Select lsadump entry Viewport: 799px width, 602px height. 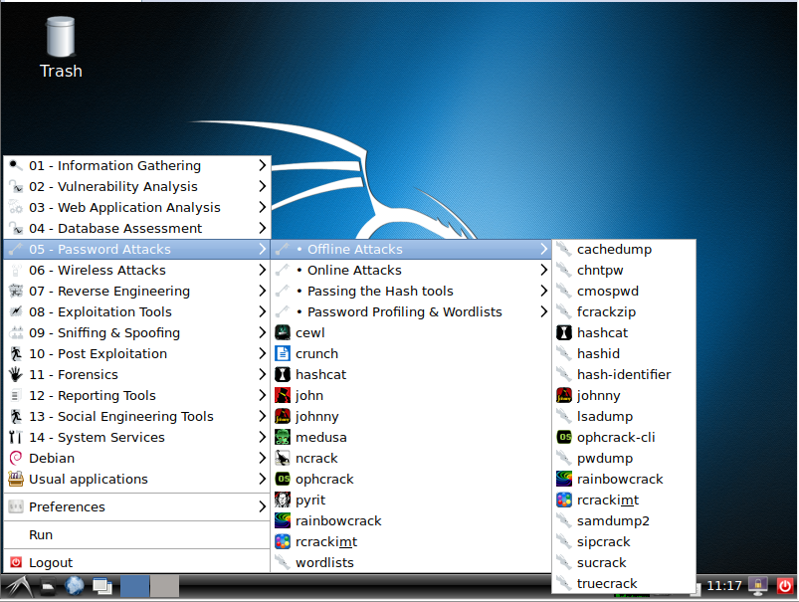click(624, 417)
